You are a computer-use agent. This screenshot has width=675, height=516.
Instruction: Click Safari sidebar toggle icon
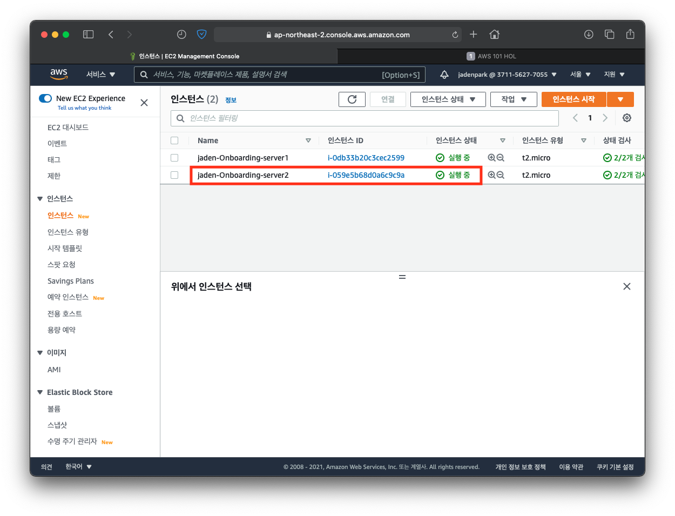pyautogui.click(x=88, y=35)
